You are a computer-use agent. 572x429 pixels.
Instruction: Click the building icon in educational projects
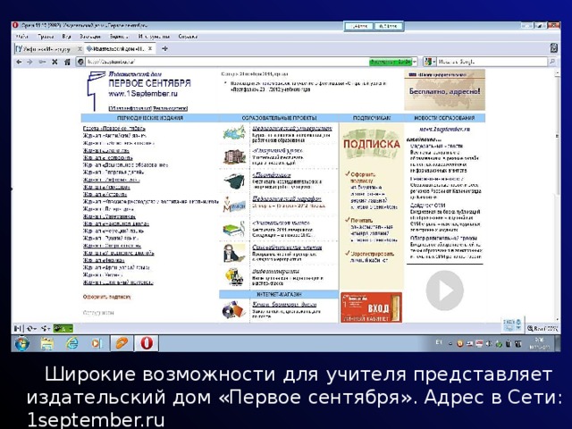(234, 157)
